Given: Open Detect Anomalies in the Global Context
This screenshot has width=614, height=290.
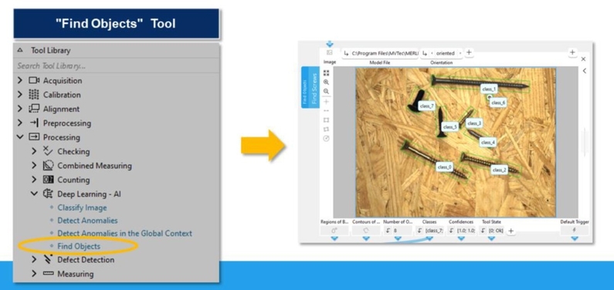Looking at the screenshot, I should click(x=124, y=234).
